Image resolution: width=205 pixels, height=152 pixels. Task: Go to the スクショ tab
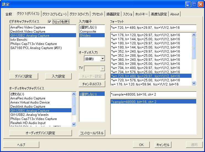coord(128,14)
